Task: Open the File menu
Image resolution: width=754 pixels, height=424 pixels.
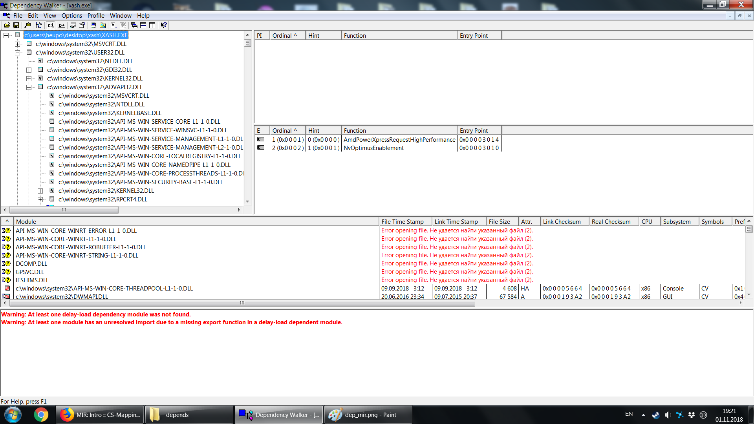Action: (18, 16)
